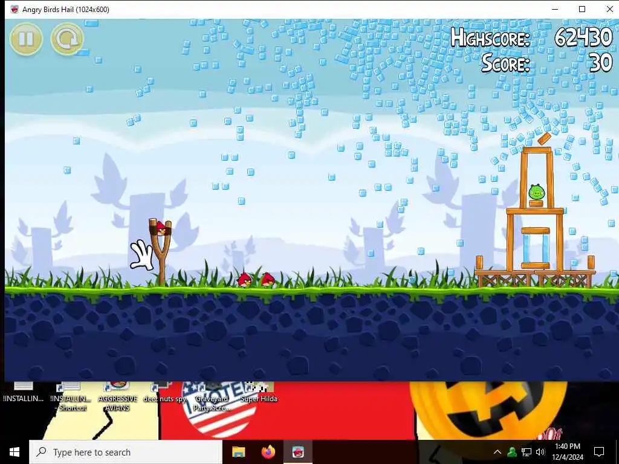
Task: Open the Windows Start menu
Action: tap(15, 452)
